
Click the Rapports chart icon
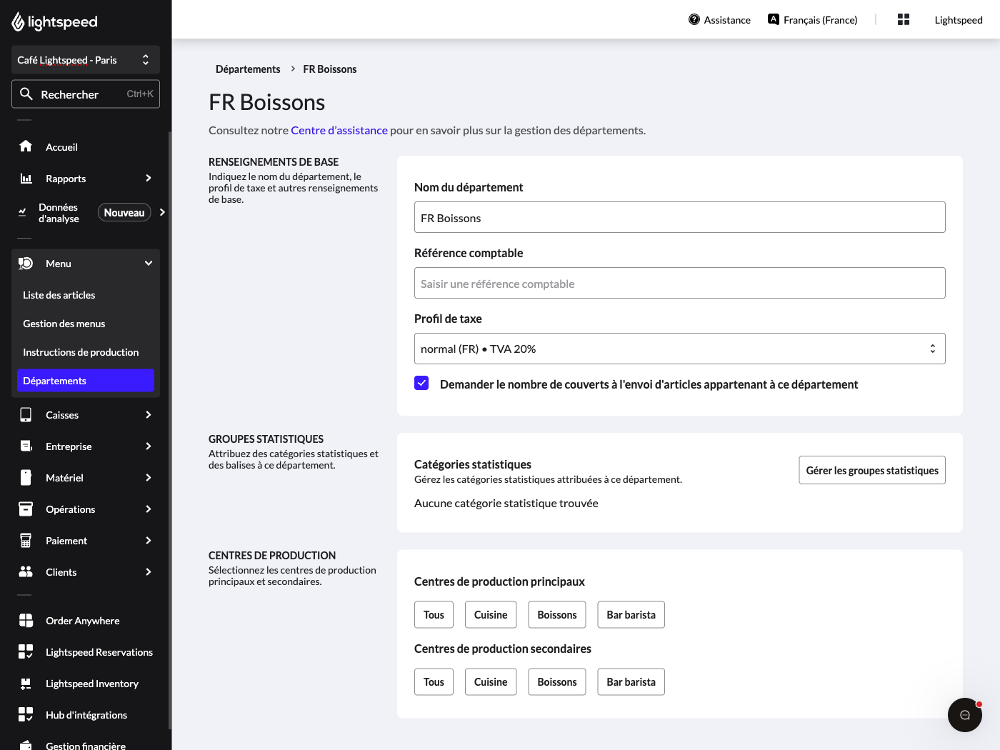point(26,178)
